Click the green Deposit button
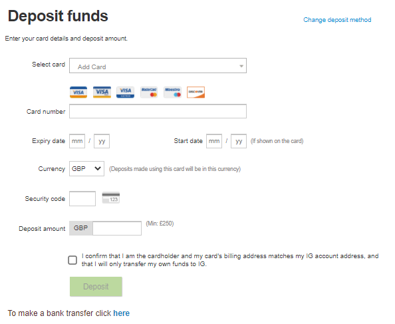This screenshot has height=324, width=395. [96, 287]
